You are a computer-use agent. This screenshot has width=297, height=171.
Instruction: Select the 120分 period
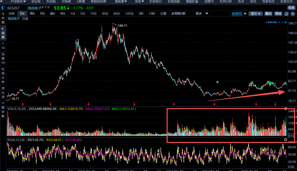tap(129, 14)
